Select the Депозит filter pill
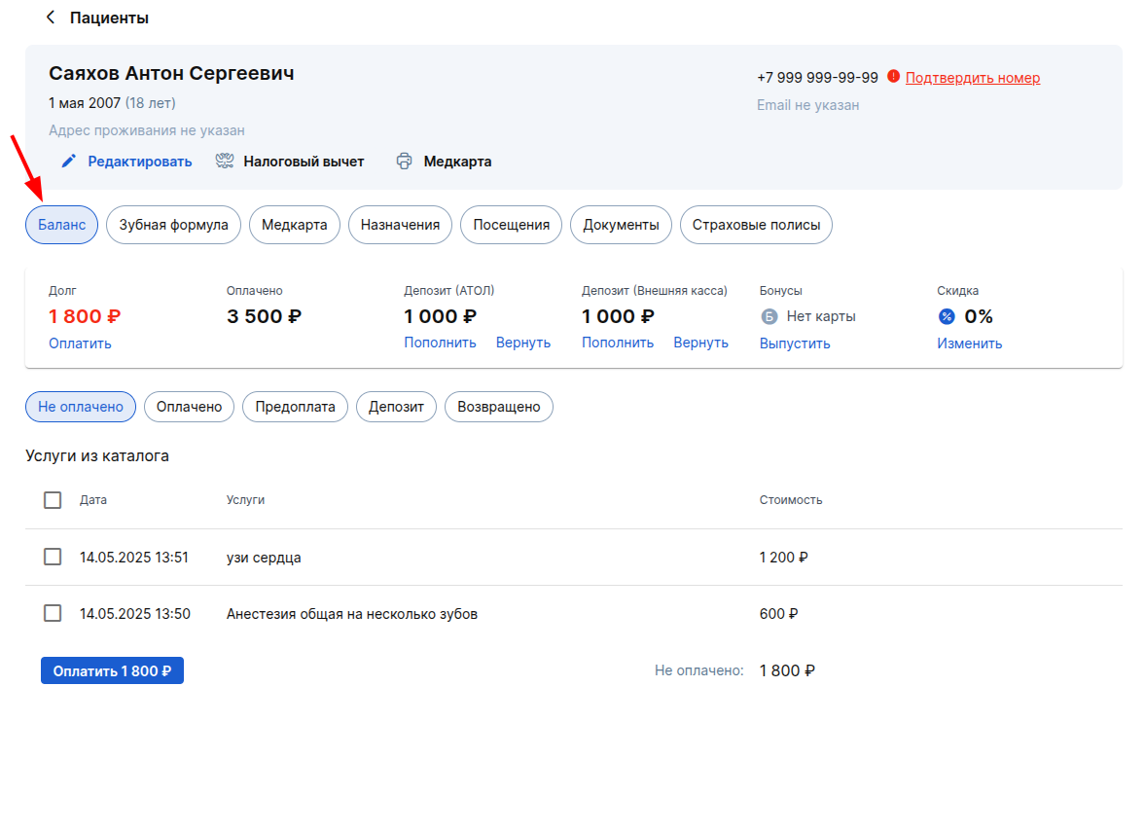The image size is (1145, 831). (396, 407)
